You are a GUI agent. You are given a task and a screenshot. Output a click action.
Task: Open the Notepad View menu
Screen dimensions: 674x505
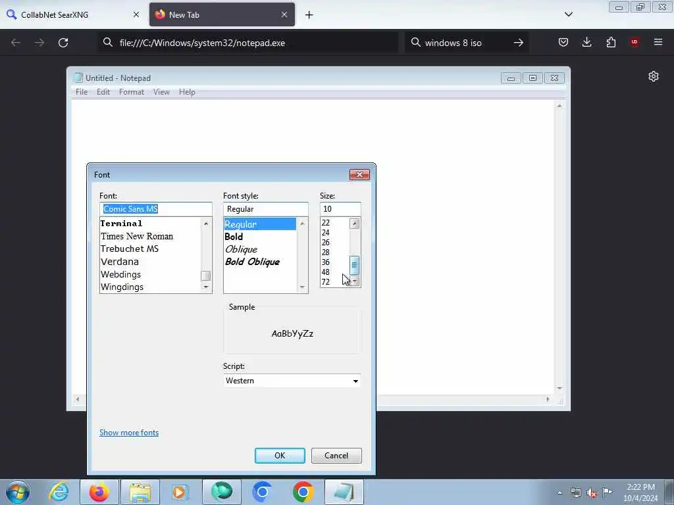click(x=162, y=92)
